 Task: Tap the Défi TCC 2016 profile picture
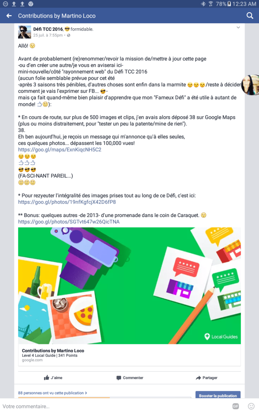[25, 32]
